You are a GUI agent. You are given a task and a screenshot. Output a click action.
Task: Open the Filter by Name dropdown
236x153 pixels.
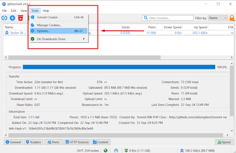[x=218, y=18]
